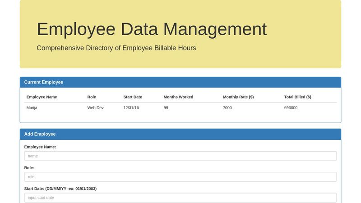
Task: Select the '12/31/16' date cell
Action: click(131, 108)
